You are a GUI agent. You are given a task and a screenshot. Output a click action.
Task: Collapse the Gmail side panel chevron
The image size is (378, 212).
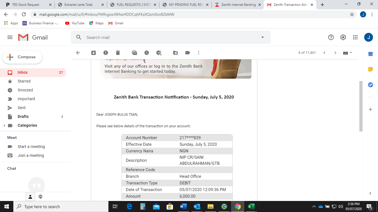click(371, 193)
